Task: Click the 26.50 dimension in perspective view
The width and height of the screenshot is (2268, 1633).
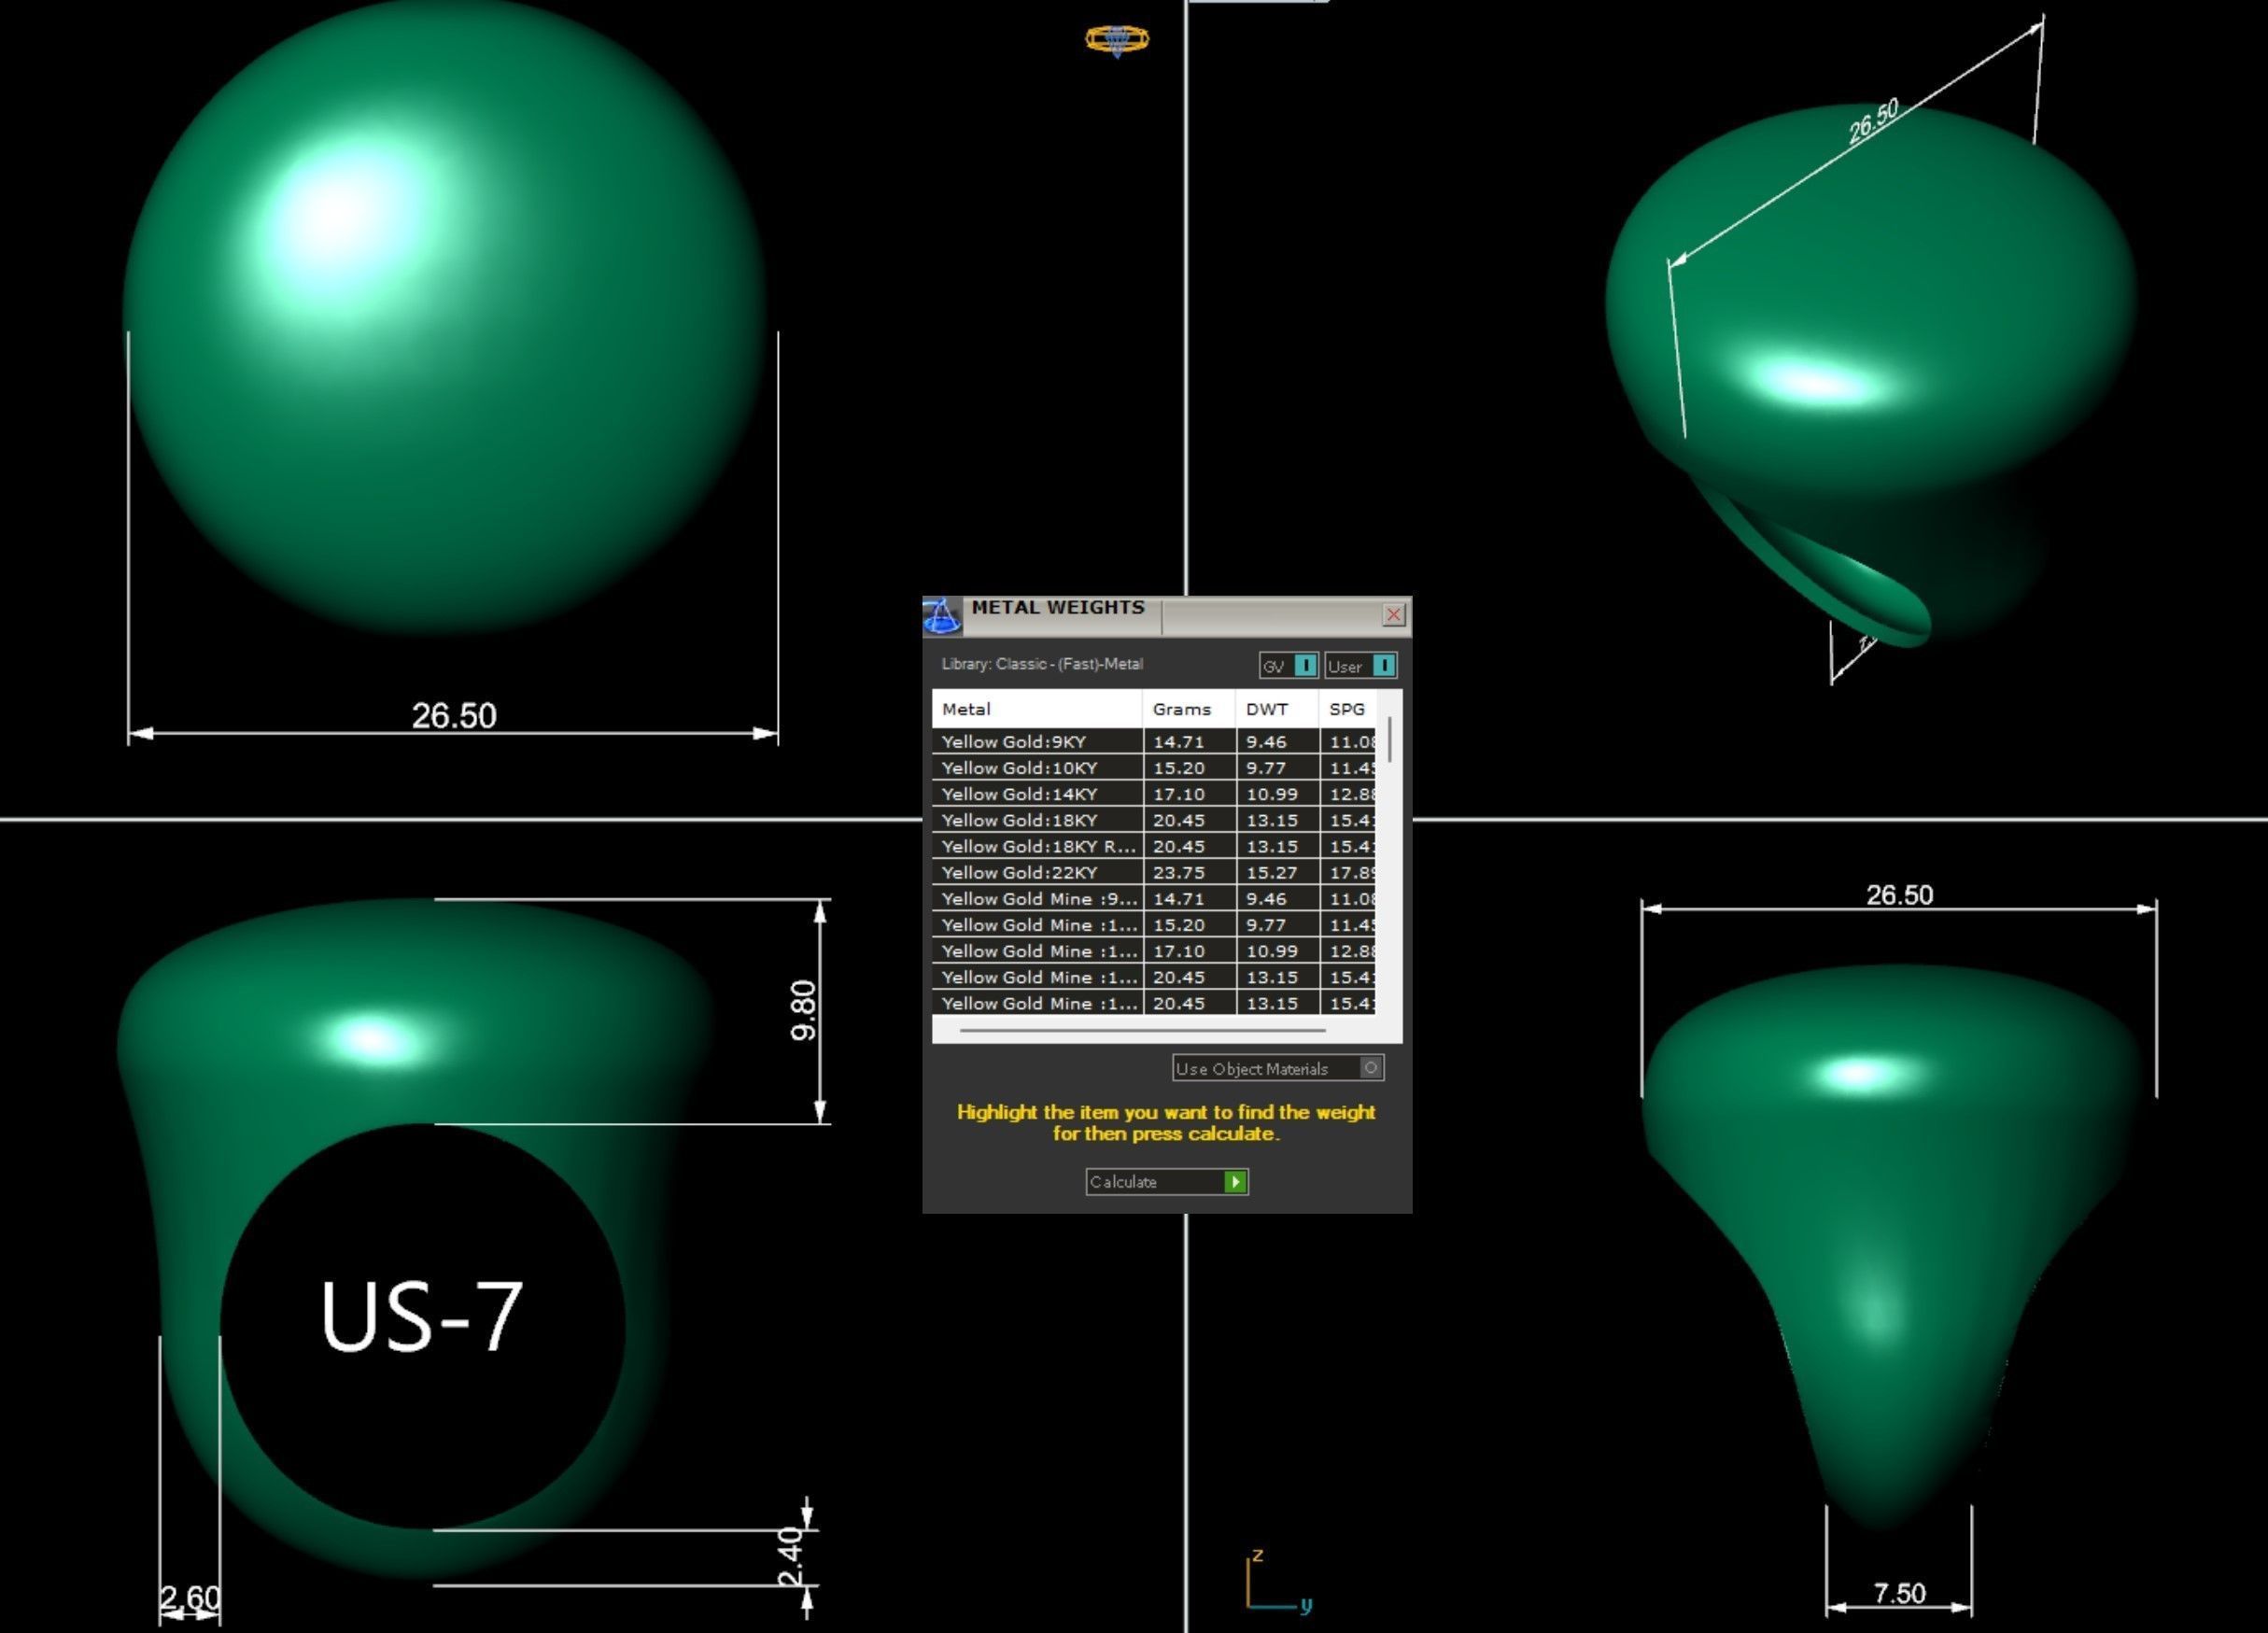Action: [1873, 121]
